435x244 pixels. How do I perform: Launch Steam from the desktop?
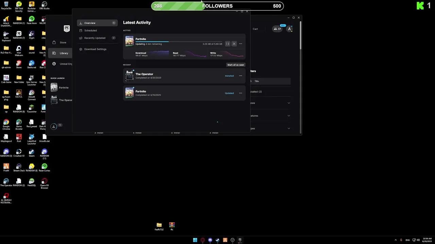click(32, 153)
